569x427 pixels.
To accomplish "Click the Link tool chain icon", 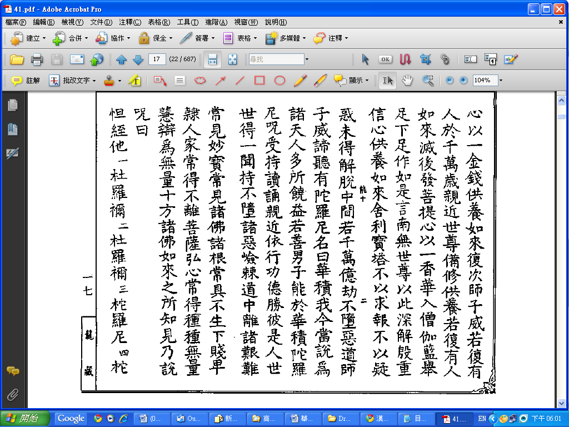I will [445, 59].
